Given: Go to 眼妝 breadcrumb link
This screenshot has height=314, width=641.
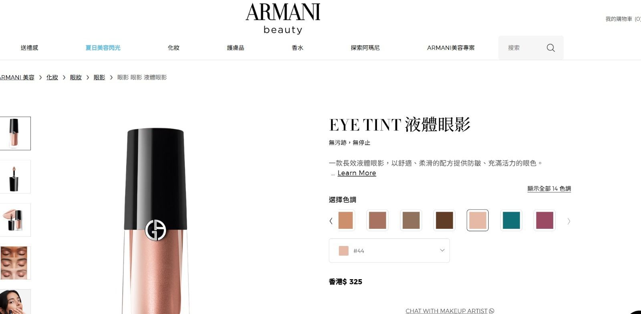Looking at the screenshot, I should tap(76, 77).
